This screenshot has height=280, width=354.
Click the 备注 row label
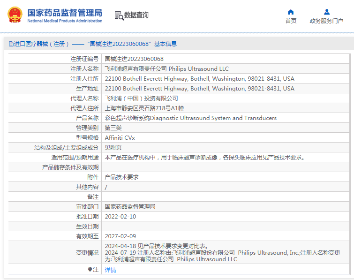point(93,197)
